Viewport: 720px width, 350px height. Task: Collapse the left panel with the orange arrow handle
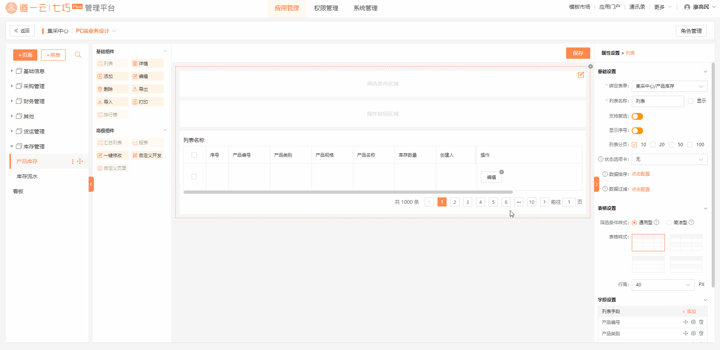click(91, 184)
